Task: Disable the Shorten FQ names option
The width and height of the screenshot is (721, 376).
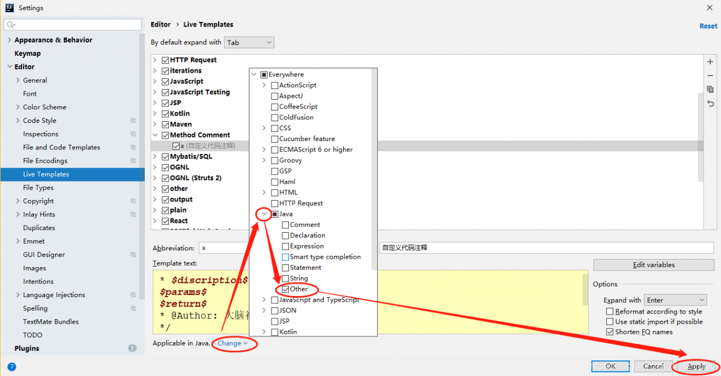Action: pos(609,332)
